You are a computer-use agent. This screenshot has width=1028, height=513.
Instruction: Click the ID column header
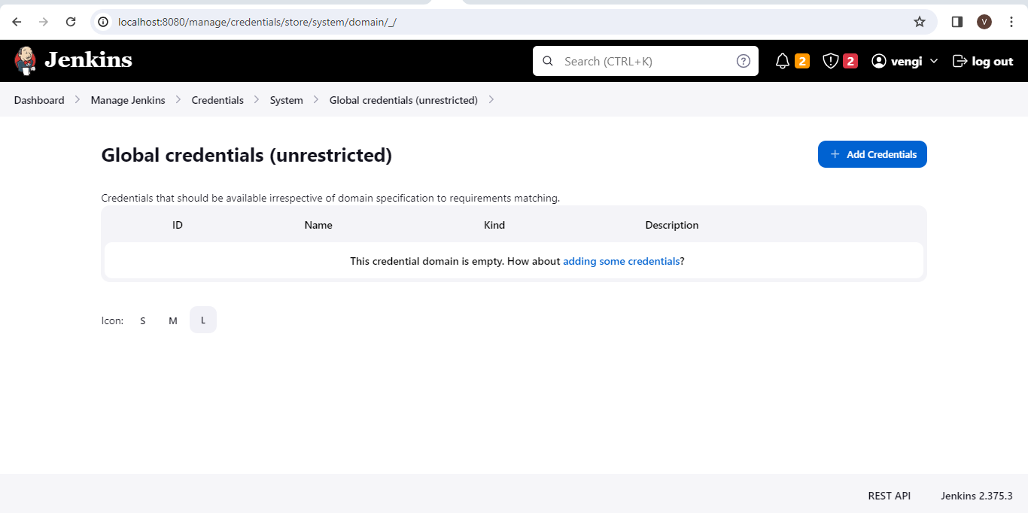(x=178, y=225)
